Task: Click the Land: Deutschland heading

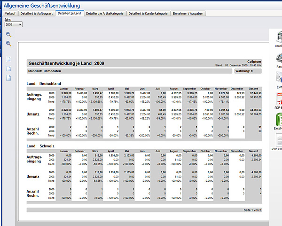Action: click(x=44, y=84)
